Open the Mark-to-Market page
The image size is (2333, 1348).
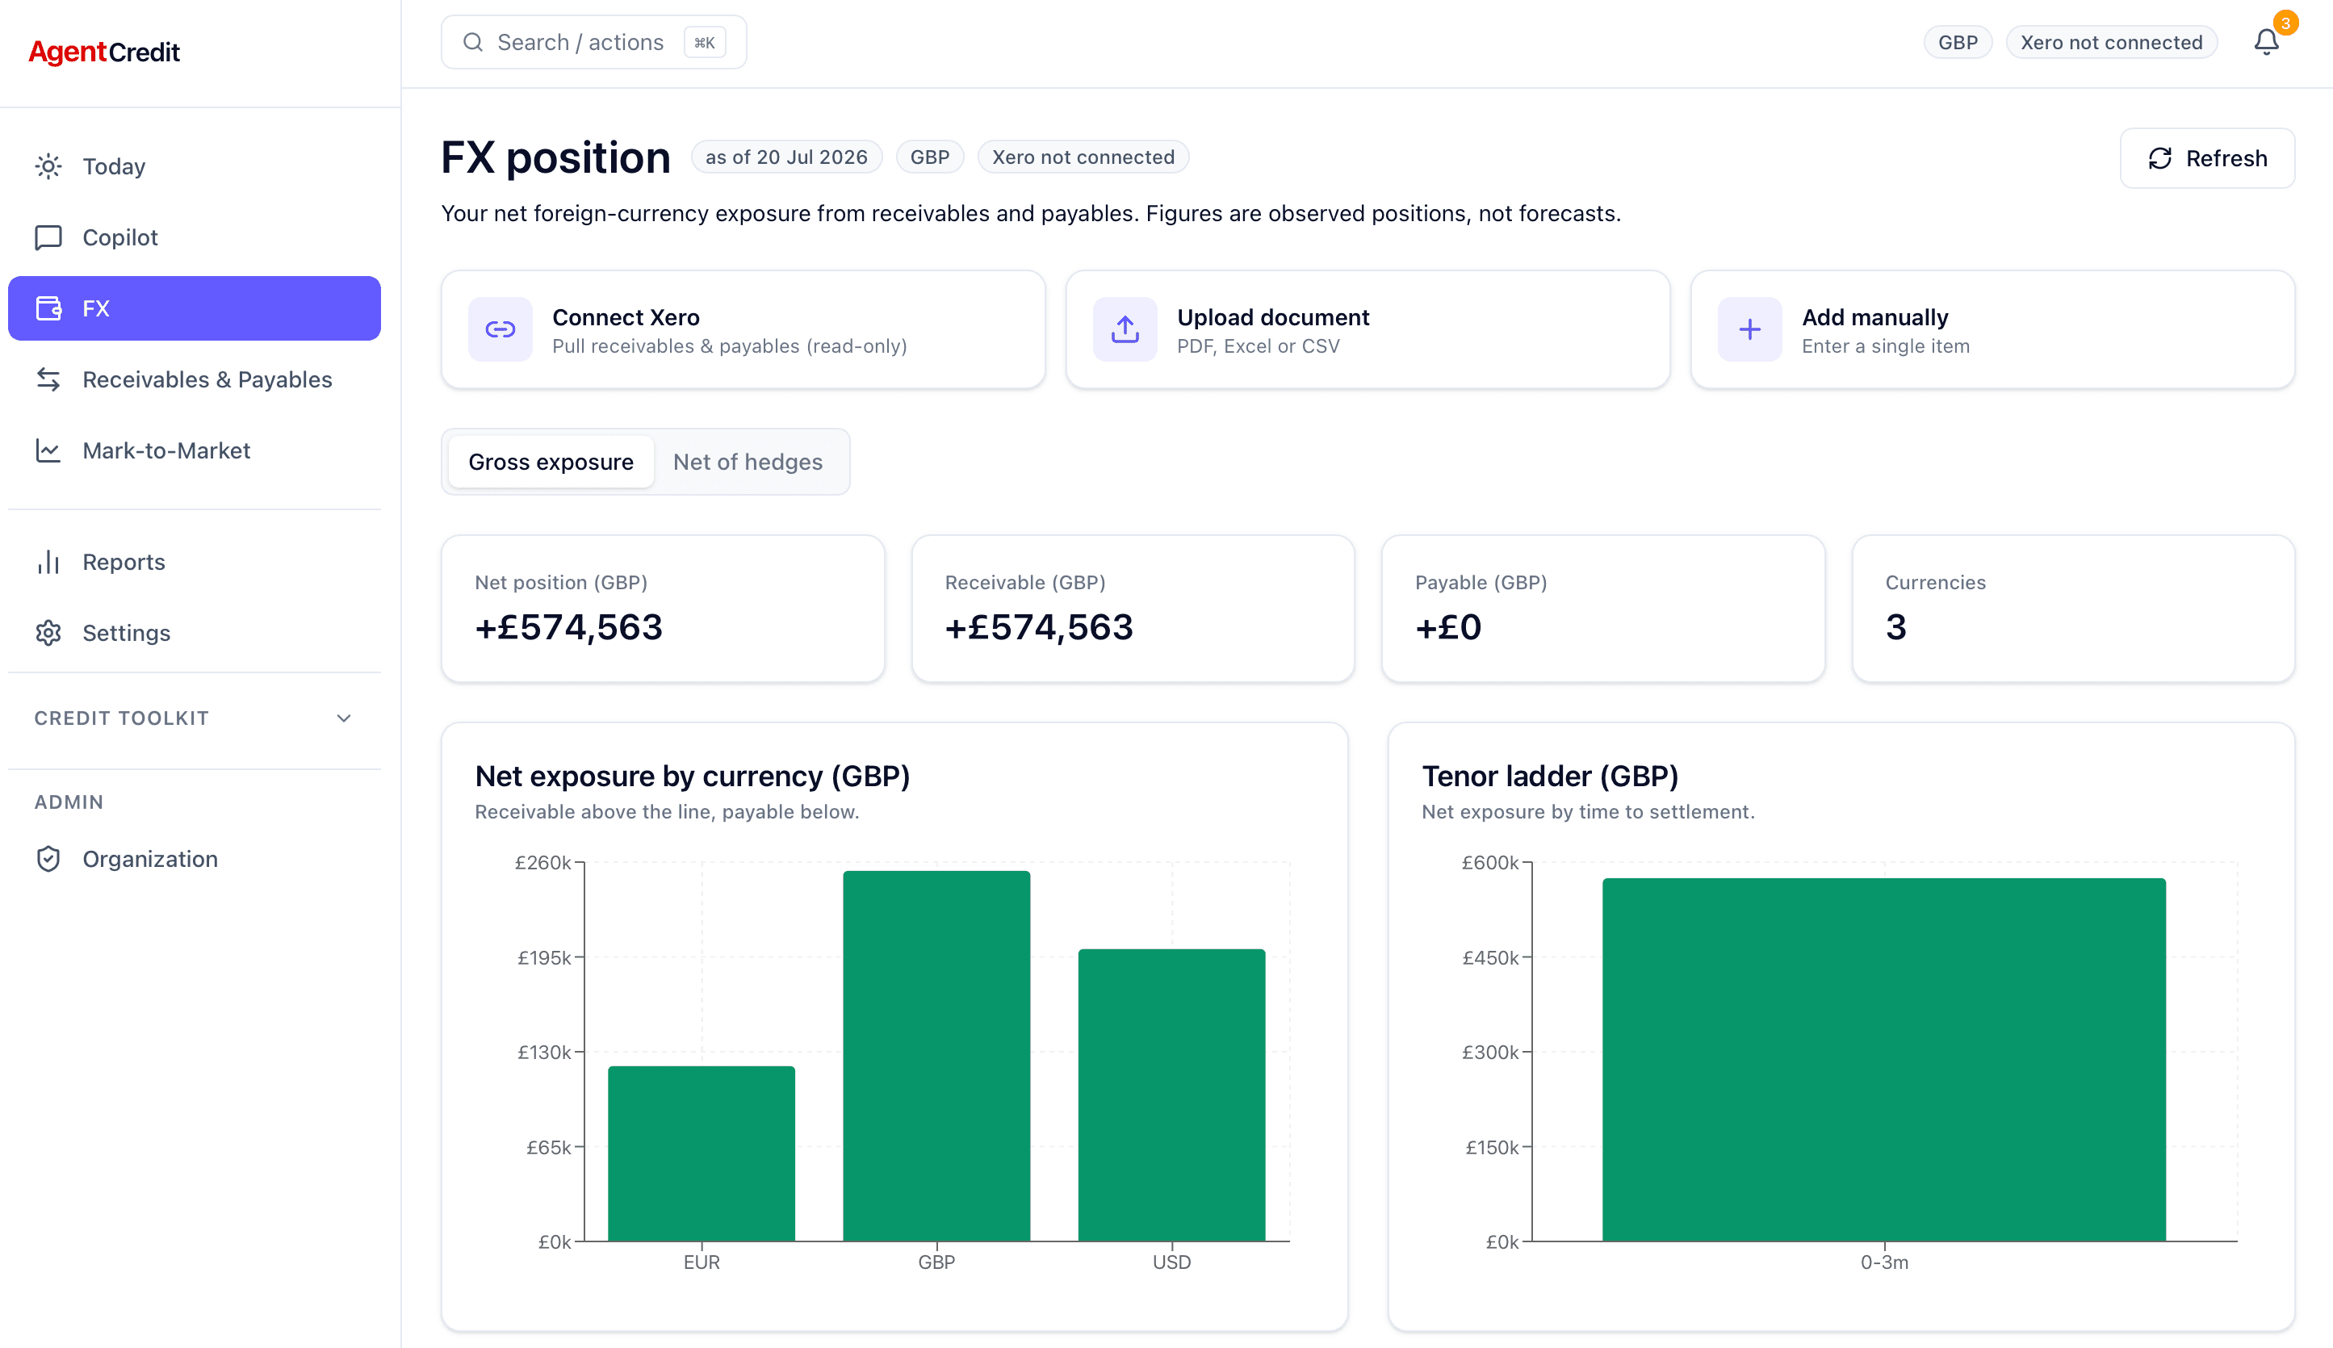(x=195, y=451)
